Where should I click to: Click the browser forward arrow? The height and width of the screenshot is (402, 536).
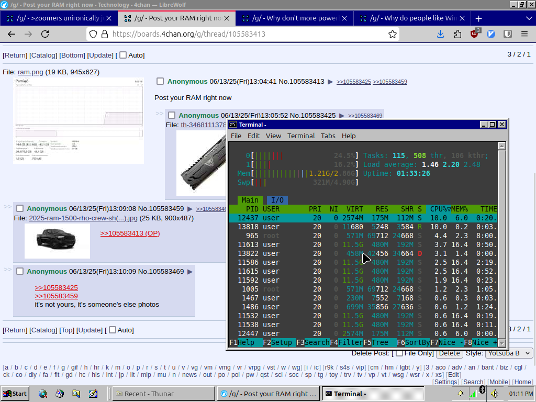(28, 34)
